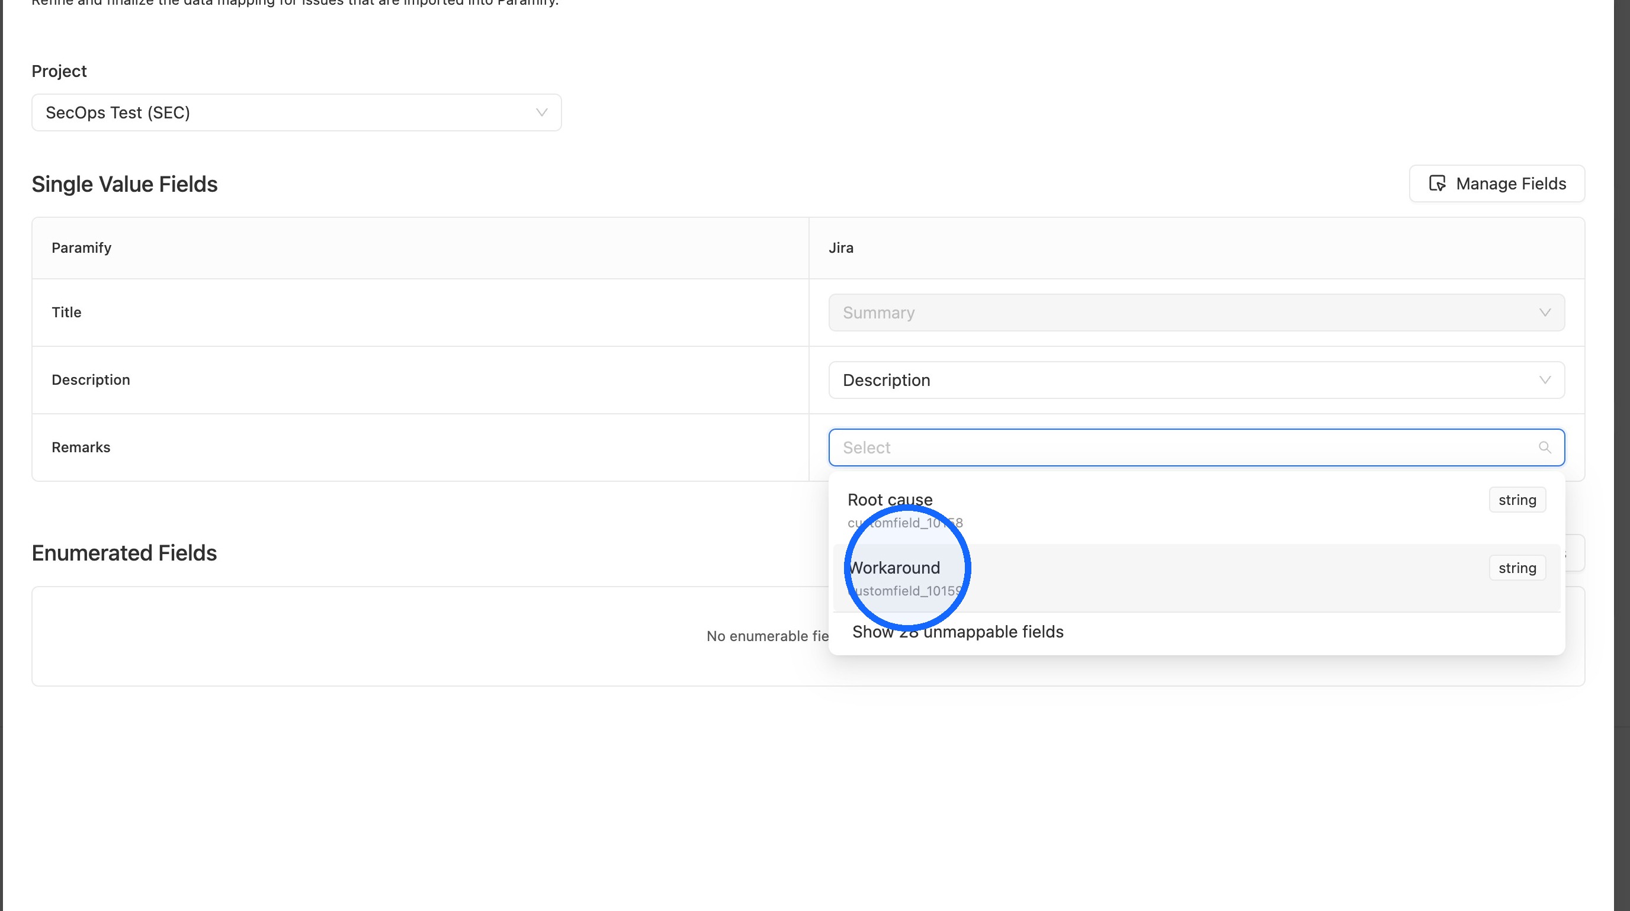Expand the Description Jira field dropdown
Image resolution: width=1630 pixels, height=911 pixels.
coord(1196,380)
